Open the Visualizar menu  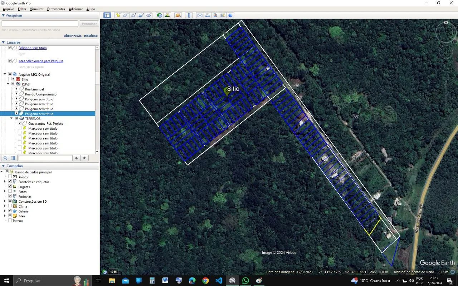36,9
